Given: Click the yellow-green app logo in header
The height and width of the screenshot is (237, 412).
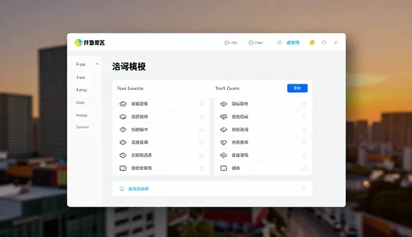Looking at the screenshot, I should click(79, 43).
